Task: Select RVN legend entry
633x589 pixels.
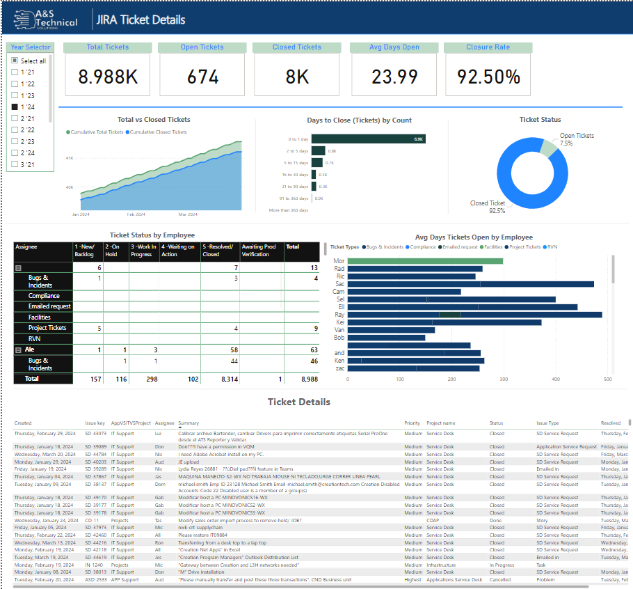Action: point(550,247)
